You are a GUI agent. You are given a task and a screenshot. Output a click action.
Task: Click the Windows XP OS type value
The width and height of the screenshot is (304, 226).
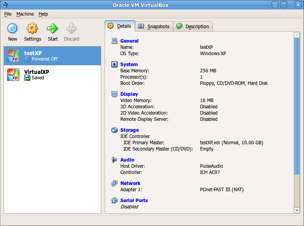pyautogui.click(x=213, y=54)
